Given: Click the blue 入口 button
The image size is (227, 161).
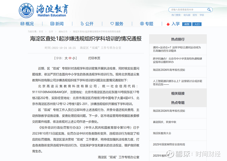Looking at the screenshot, I should coord(197,24).
